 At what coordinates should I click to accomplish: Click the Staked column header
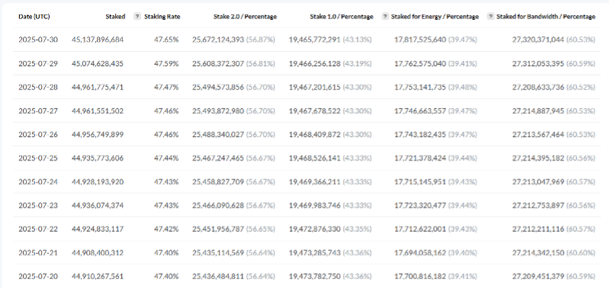pos(115,17)
